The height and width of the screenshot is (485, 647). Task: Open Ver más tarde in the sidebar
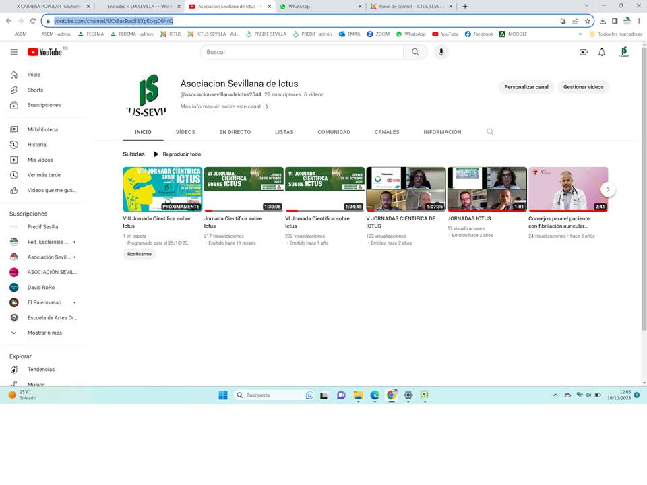click(40, 174)
